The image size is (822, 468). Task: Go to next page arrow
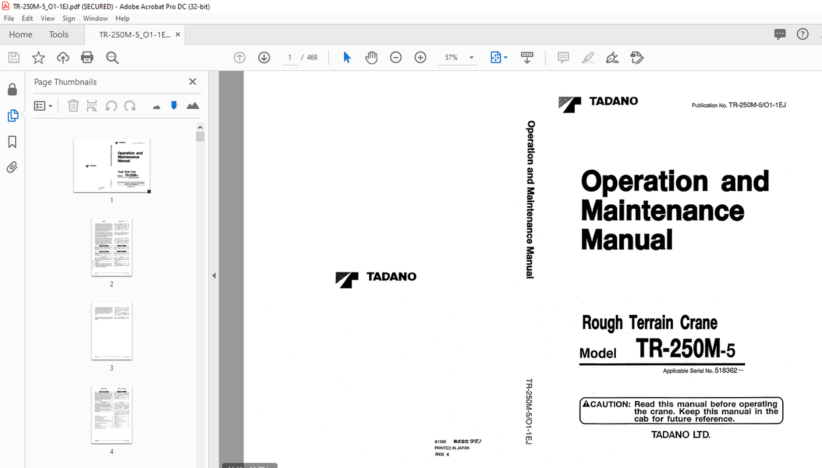click(x=264, y=58)
